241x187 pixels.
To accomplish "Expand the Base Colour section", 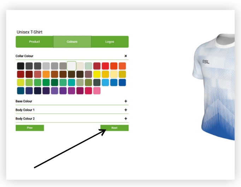I will 125,101.
